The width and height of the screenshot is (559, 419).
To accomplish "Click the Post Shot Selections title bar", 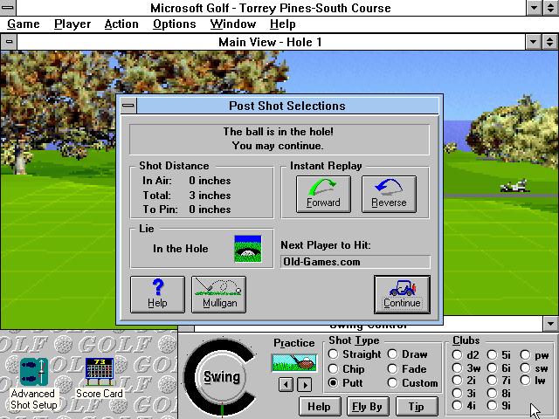I will pyautogui.click(x=287, y=106).
